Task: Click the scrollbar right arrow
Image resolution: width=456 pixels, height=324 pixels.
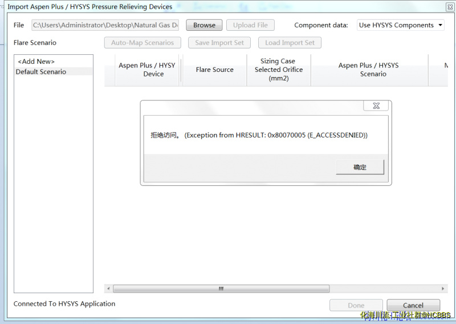Action: (x=443, y=289)
